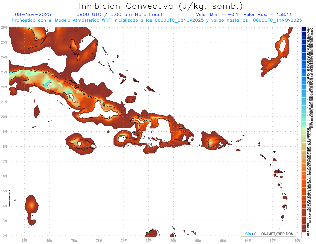Viewport: 316px width, 244px height.
Task: Click the 80W longitude label
Action: click(49, 240)
